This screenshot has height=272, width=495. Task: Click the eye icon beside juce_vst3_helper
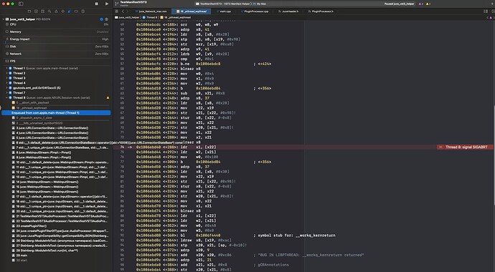tap(106, 19)
